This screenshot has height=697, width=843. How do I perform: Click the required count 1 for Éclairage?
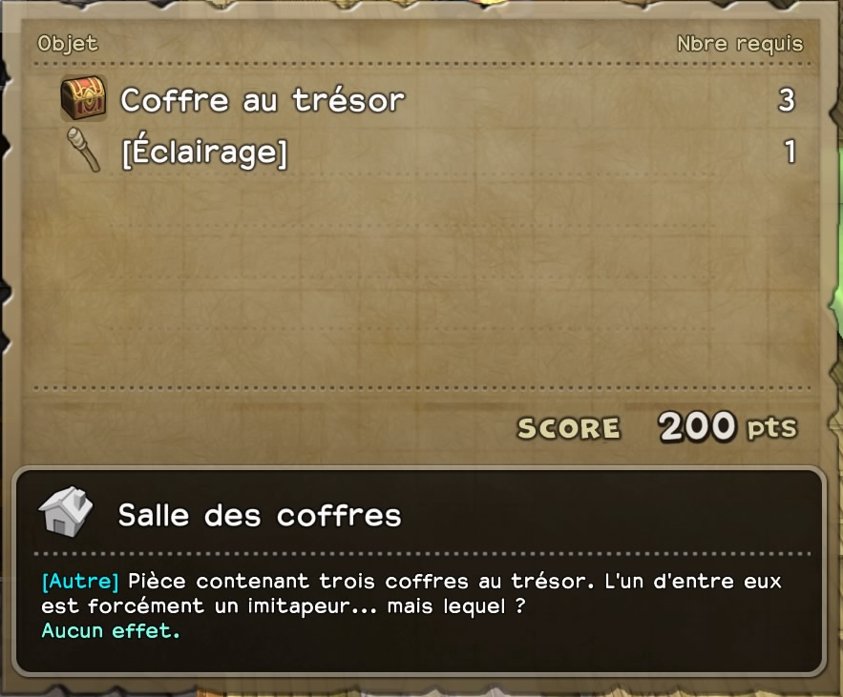(x=790, y=152)
